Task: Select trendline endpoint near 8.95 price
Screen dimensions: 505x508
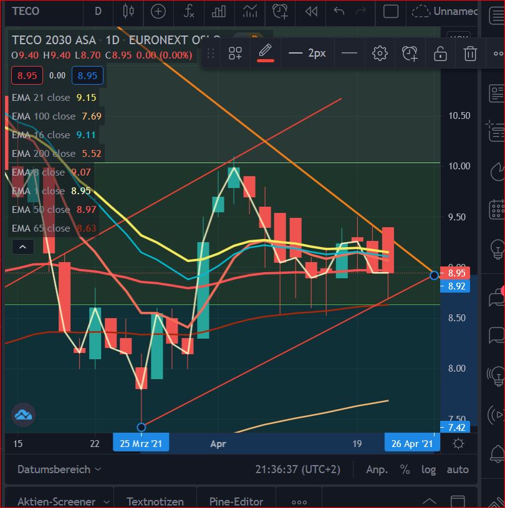Action: [x=435, y=276]
